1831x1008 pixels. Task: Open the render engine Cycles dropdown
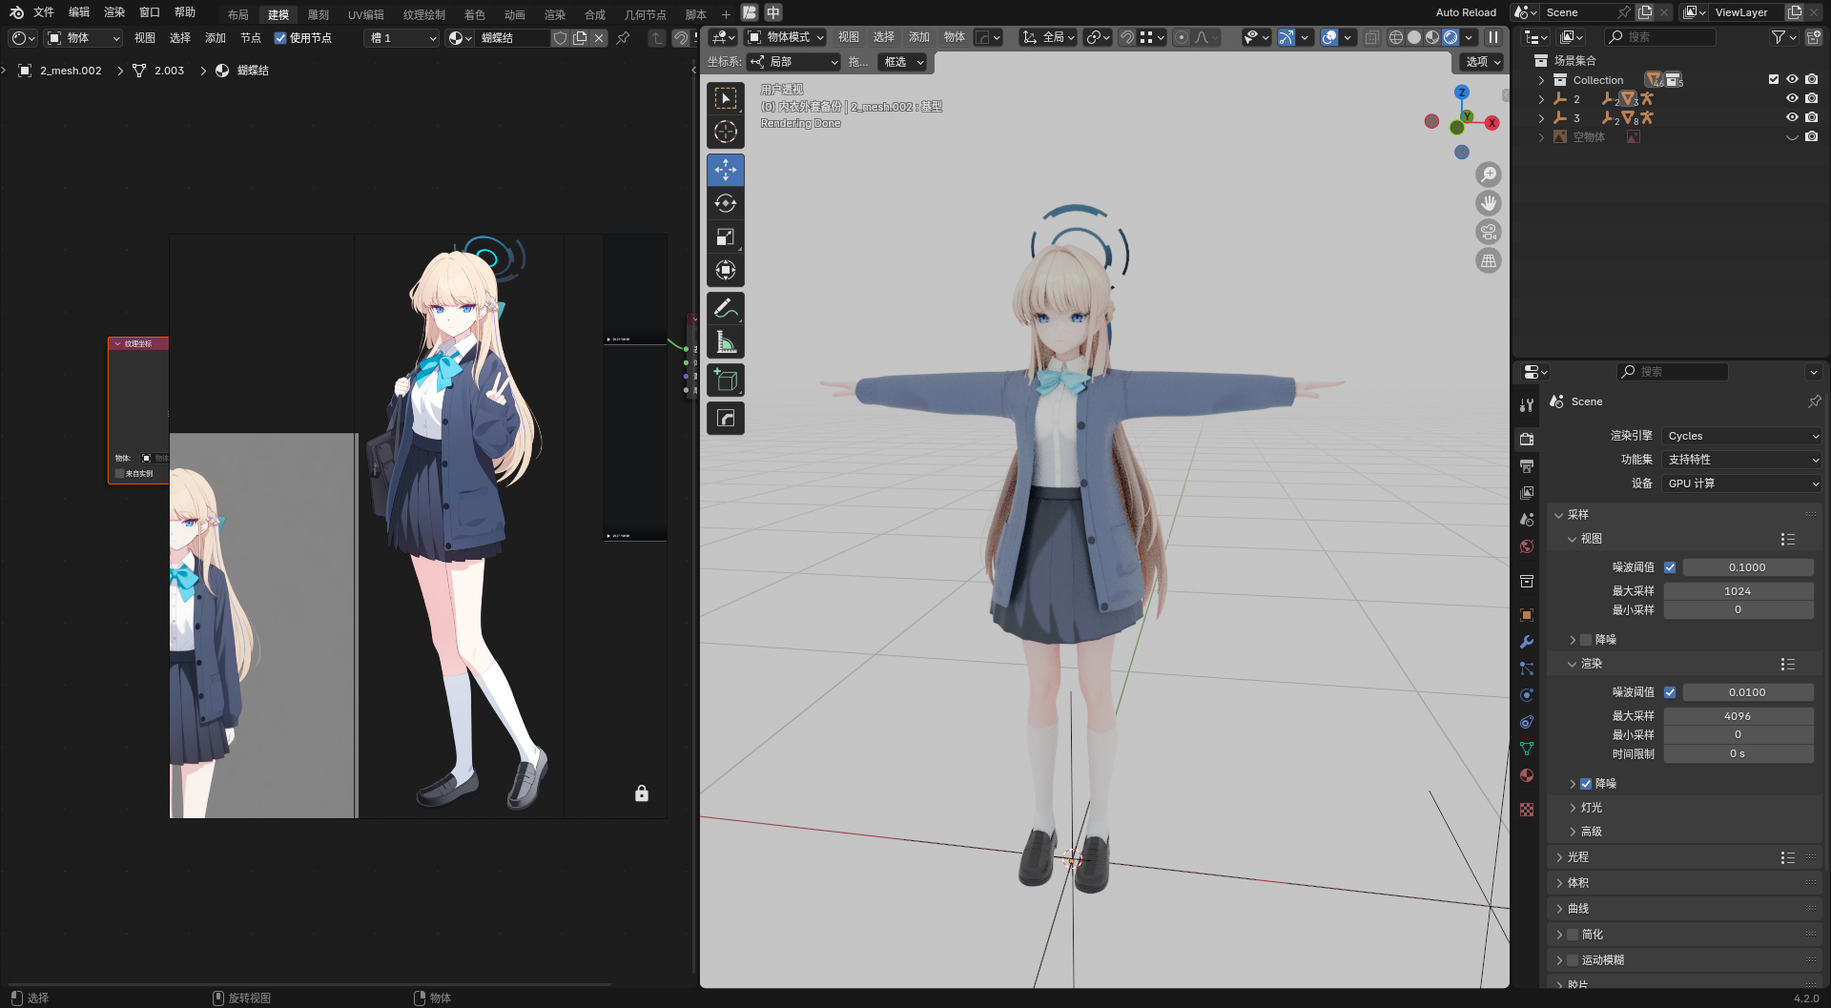[1741, 436]
